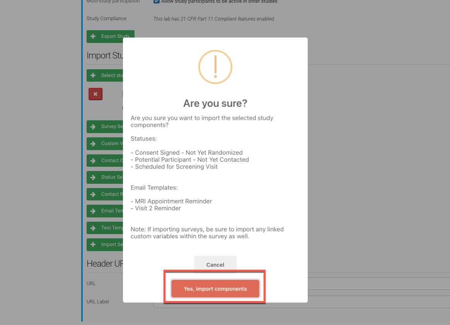Click the arrow icon next to Custom V

coord(93,144)
